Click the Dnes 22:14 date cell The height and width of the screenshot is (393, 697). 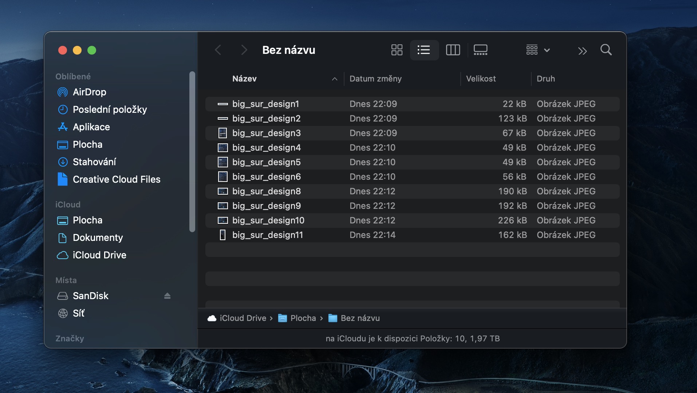tap(373, 235)
